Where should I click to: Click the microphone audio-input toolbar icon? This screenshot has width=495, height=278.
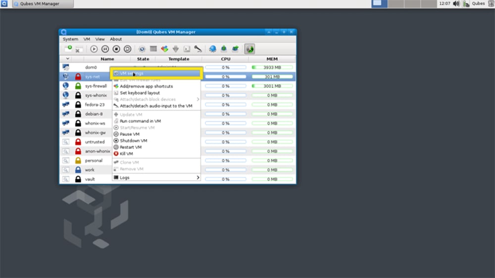[x=198, y=49]
